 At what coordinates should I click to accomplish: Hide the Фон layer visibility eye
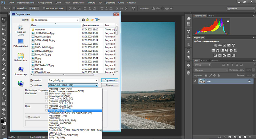point(195,81)
